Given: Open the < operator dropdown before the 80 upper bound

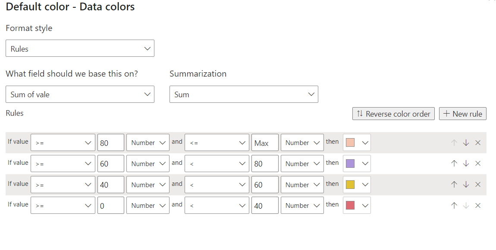Looking at the screenshot, I should (x=217, y=164).
